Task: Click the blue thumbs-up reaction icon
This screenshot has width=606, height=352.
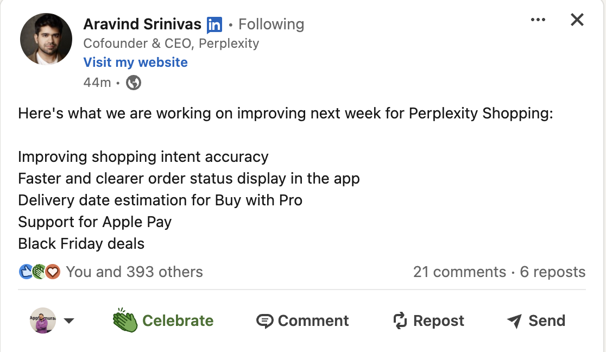Action: (26, 272)
